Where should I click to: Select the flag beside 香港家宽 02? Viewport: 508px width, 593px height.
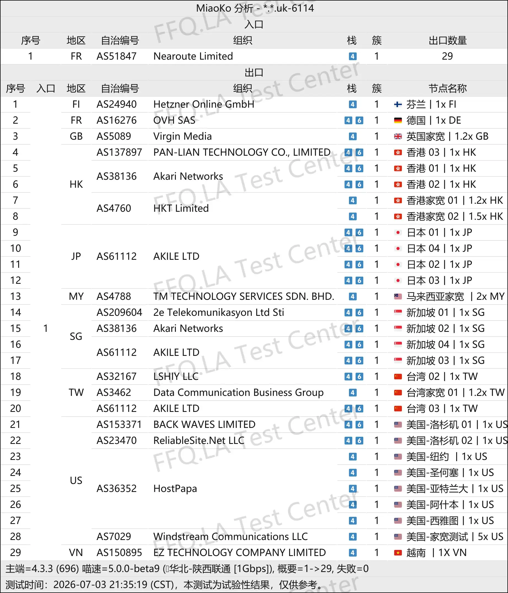pyautogui.click(x=398, y=217)
